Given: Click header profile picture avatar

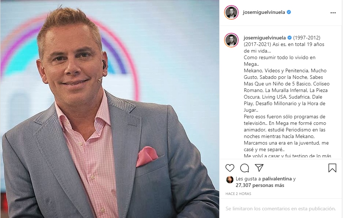Looking at the screenshot, I should tap(231, 12).
